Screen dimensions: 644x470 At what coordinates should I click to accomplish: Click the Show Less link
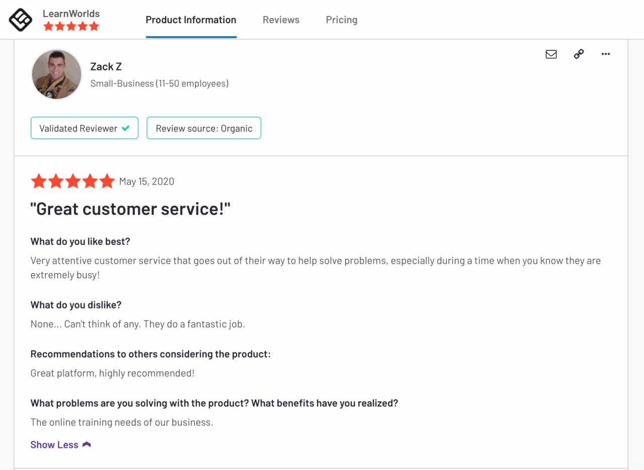pyautogui.click(x=54, y=444)
